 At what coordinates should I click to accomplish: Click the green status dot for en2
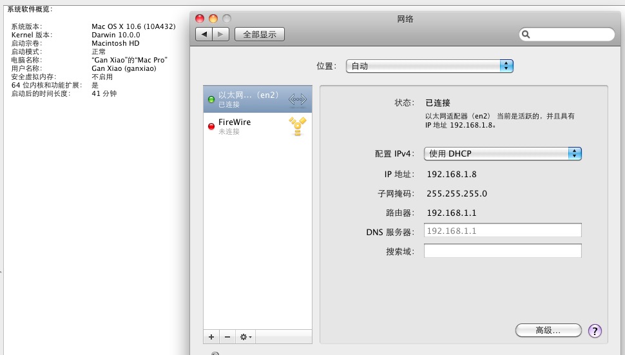(x=211, y=99)
